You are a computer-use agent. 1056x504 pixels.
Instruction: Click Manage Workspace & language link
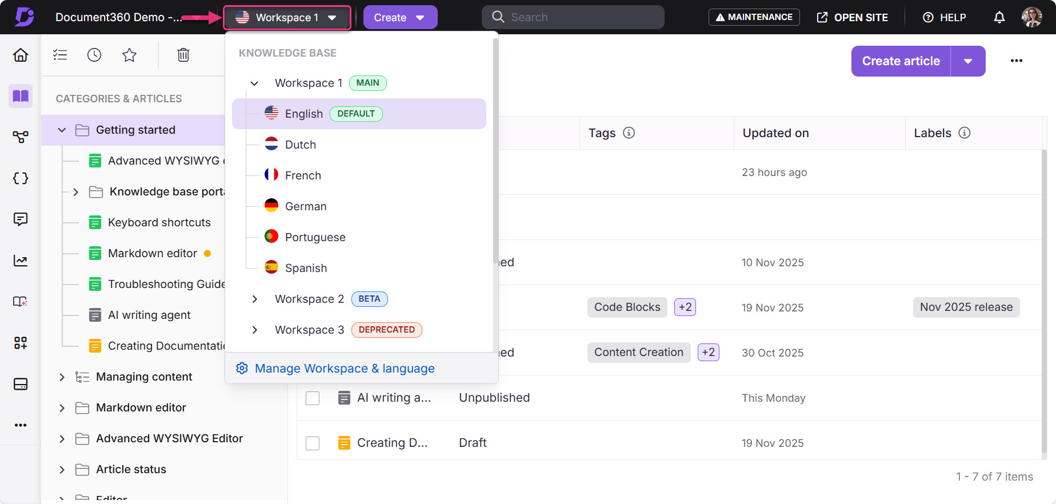coord(345,369)
